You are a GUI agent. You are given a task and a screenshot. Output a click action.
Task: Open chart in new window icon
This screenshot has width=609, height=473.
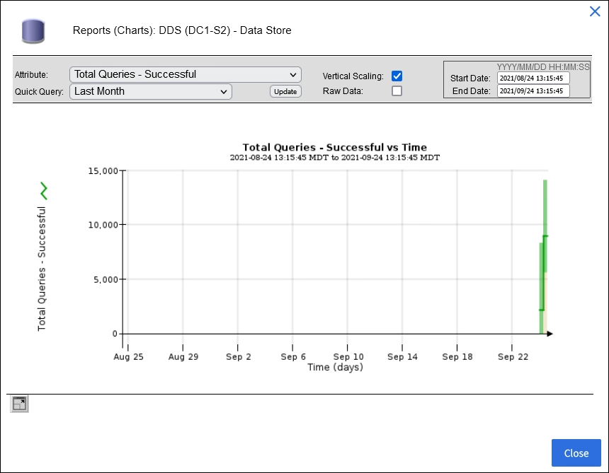19,404
